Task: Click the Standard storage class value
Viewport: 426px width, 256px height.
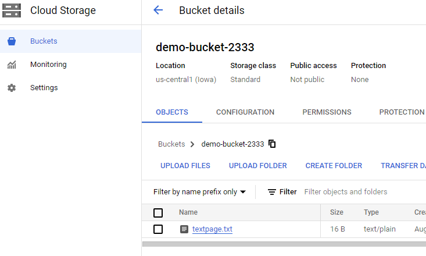Action: 245,80
